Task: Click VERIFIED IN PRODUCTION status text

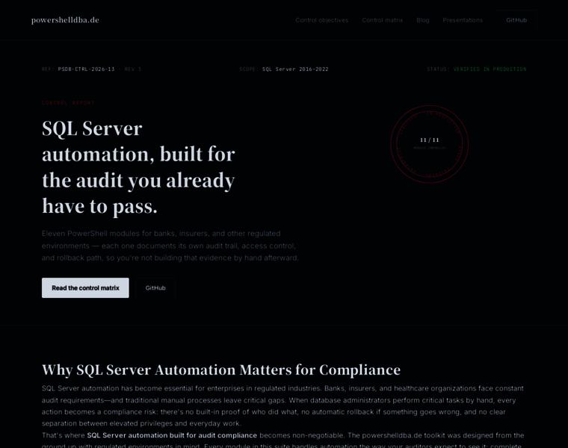Action: point(490,69)
